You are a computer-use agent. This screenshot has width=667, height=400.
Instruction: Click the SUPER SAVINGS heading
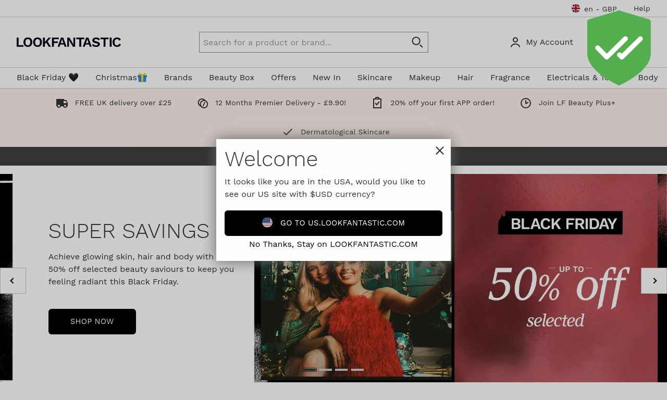point(129,231)
